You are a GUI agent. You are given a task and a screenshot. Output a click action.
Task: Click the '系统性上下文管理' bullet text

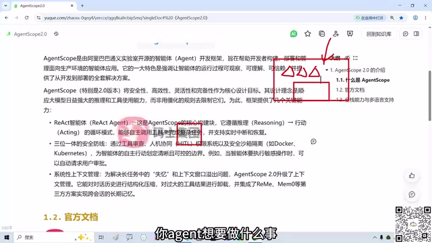point(76,174)
